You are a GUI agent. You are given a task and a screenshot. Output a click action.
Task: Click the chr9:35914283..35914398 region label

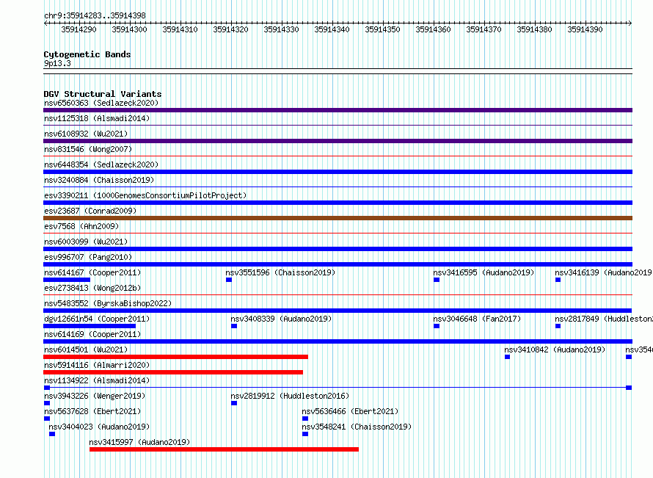[95, 15]
